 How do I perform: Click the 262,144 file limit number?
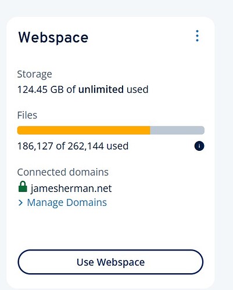85,146
